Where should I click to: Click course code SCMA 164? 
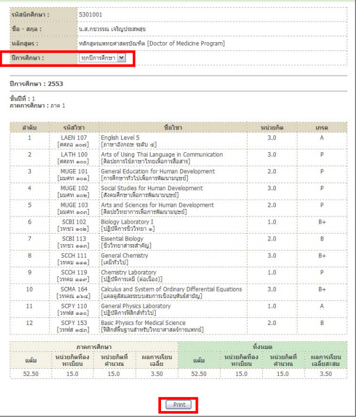pyautogui.click(x=74, y=289)
